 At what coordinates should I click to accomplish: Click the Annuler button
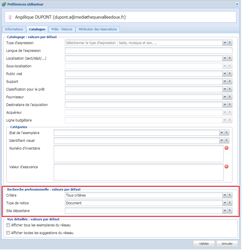227,244
